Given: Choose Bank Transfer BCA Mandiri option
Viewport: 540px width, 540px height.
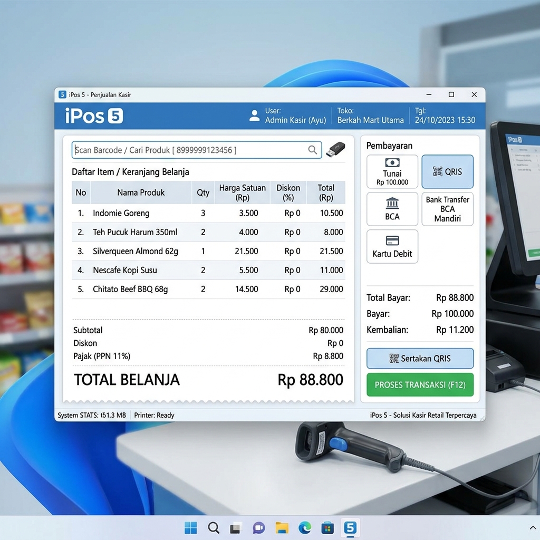Looking at the screenshot, I should 447,209.
